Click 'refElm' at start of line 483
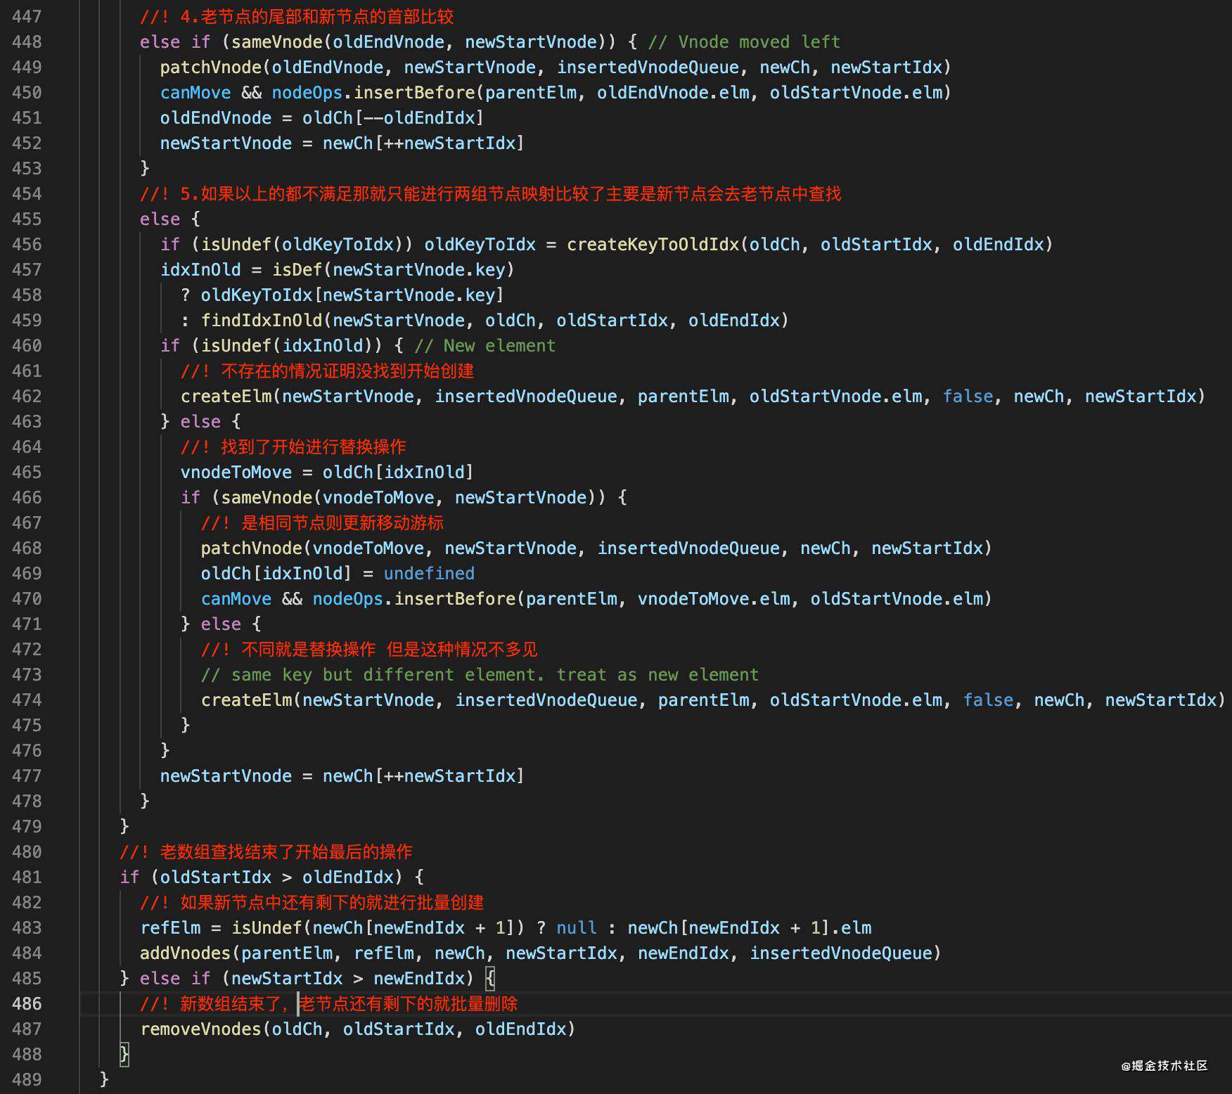 click(170, 927)
